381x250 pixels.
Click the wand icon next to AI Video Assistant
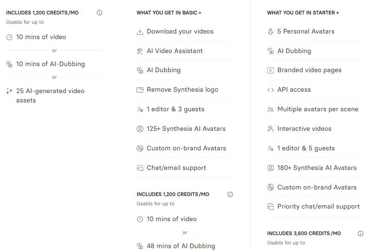point(140,51)
